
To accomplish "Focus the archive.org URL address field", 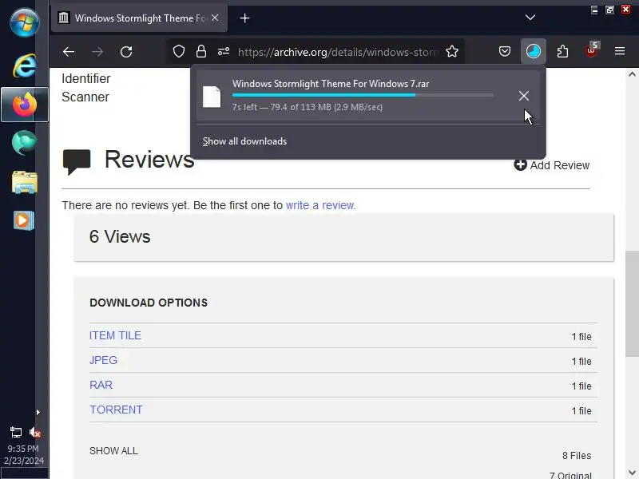I will pos(337,52).
